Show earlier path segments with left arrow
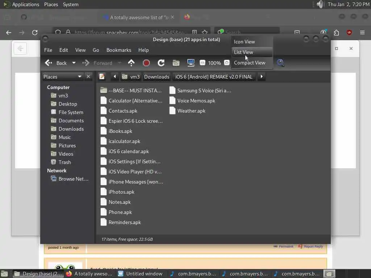This screenshot has height=278, width=371. point(115,77)
